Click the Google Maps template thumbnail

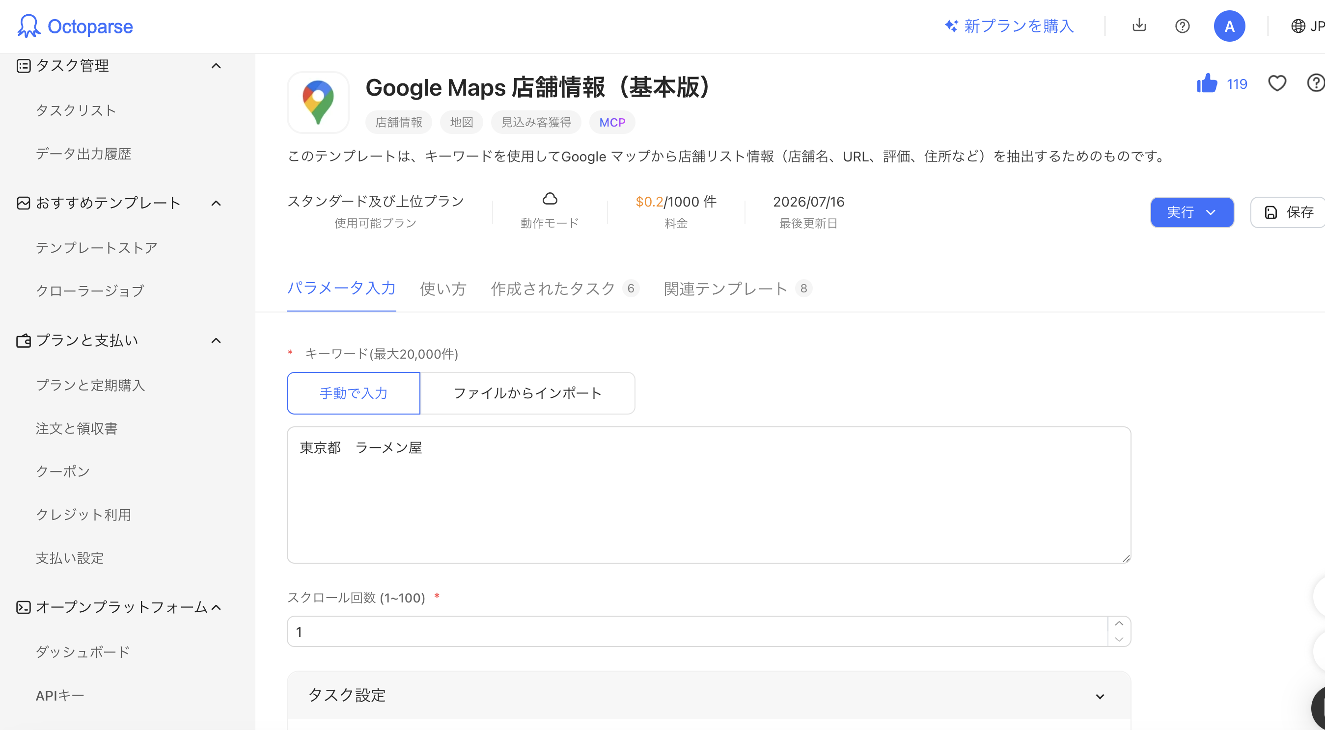click(x=318, y=102)
